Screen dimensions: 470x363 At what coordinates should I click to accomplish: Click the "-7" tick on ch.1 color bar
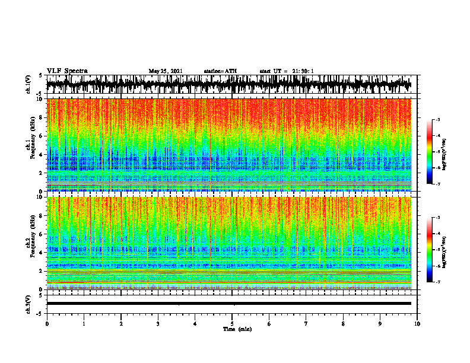(x=438, y=184)
